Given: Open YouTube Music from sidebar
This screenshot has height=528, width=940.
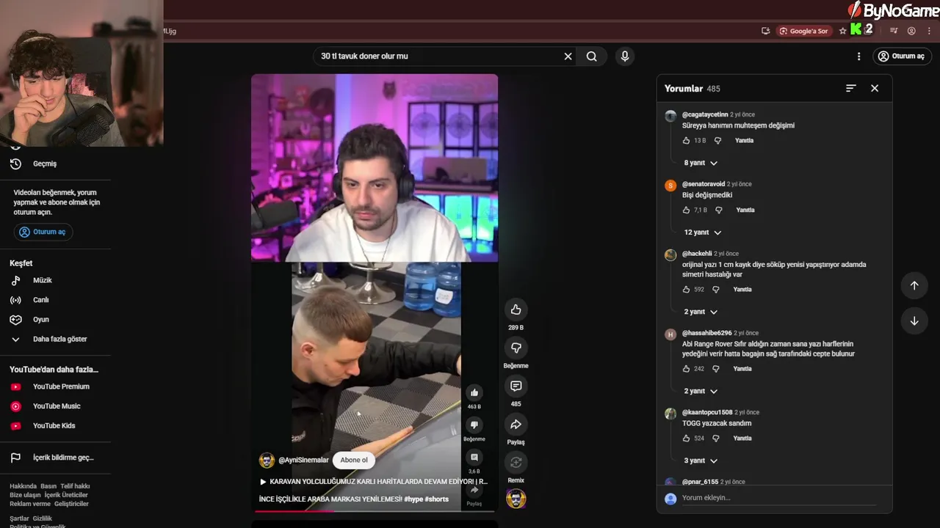Looking at the screenshot, I should (x=55, y=406).
